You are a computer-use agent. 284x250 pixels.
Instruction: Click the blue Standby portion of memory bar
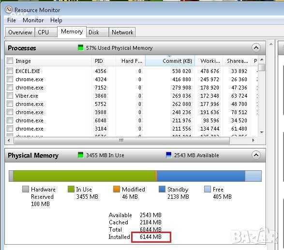[x=201, y=176]
